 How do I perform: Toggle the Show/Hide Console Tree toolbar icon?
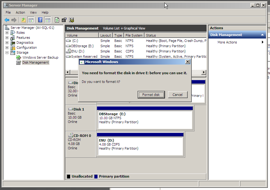[x=31, y=20]
